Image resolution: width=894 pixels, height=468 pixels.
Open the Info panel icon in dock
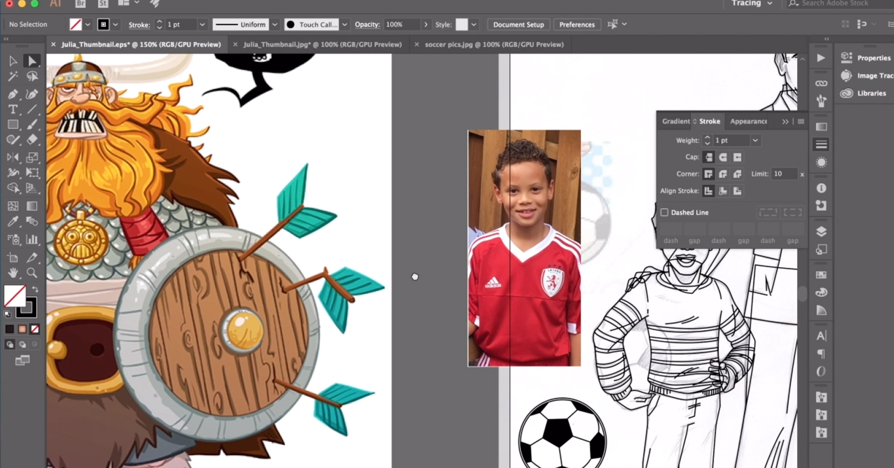(821, 188)
